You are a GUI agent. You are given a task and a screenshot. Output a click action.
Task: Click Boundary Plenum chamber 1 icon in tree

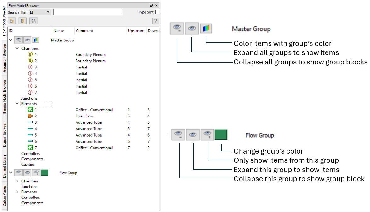(30, 54)
